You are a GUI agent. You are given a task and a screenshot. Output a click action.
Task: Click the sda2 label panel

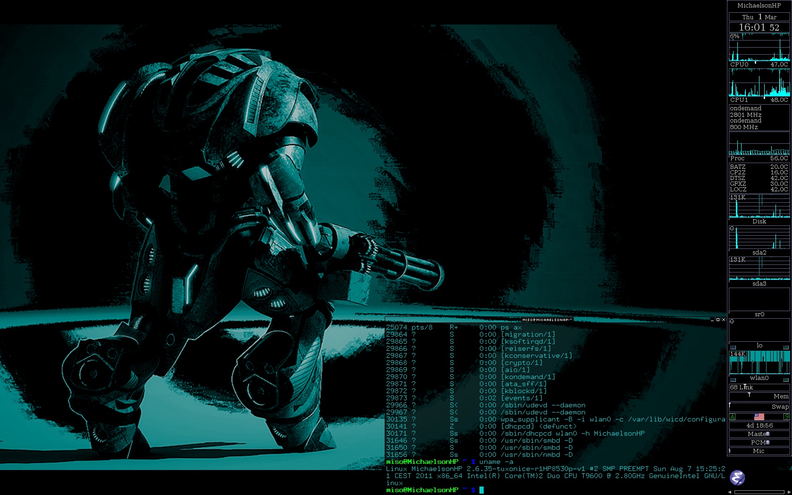(759, 253)
